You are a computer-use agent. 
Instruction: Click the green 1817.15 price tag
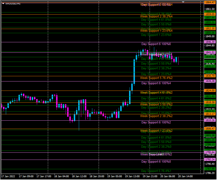(210, 105)
